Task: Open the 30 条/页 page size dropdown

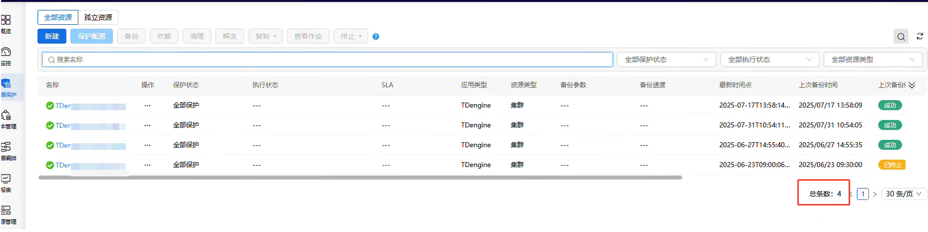Action: (904, 194)
